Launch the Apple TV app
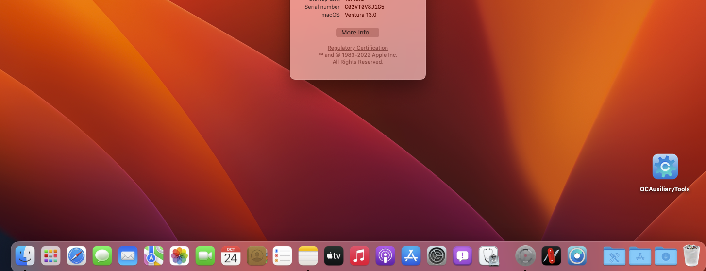706x271 pixels. coord(334,255)
